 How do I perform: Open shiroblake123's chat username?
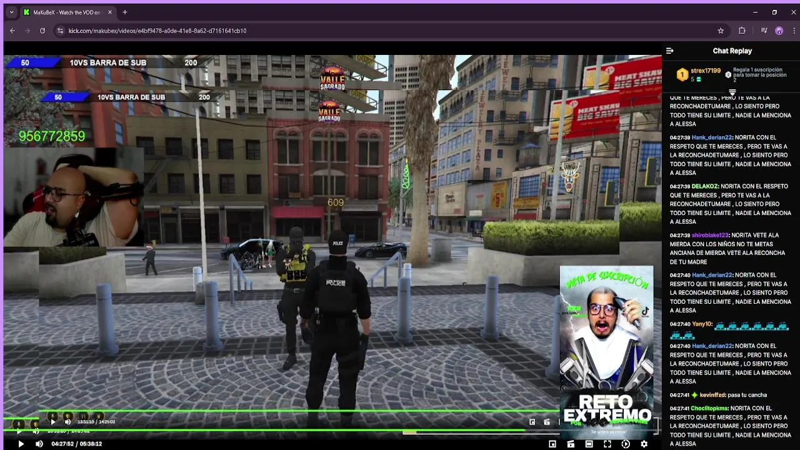pos(710,235)
